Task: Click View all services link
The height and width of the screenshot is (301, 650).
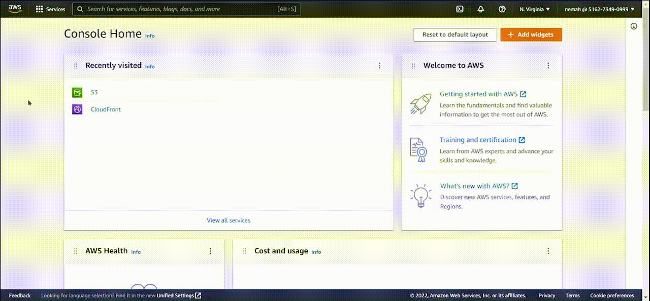Action: [229, 220]
